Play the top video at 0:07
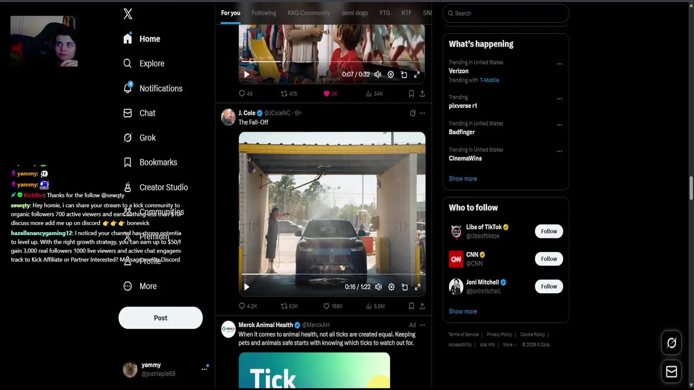 pos(246,75)
